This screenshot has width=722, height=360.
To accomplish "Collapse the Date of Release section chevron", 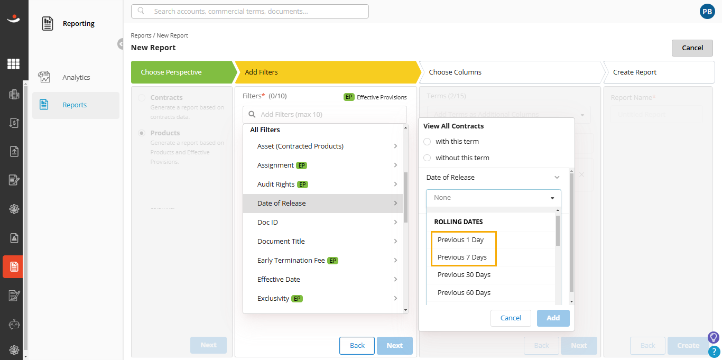I will tap(557, 178).
